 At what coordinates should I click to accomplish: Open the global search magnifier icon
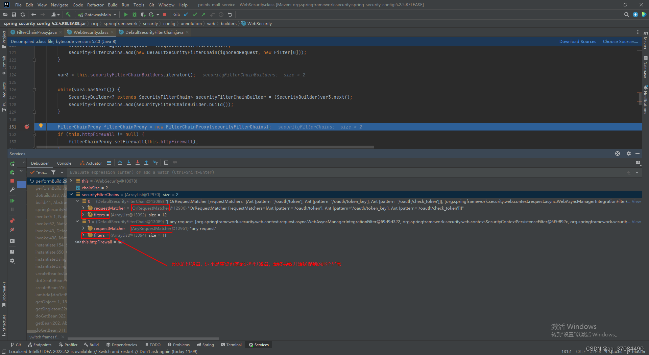point(626,15)
